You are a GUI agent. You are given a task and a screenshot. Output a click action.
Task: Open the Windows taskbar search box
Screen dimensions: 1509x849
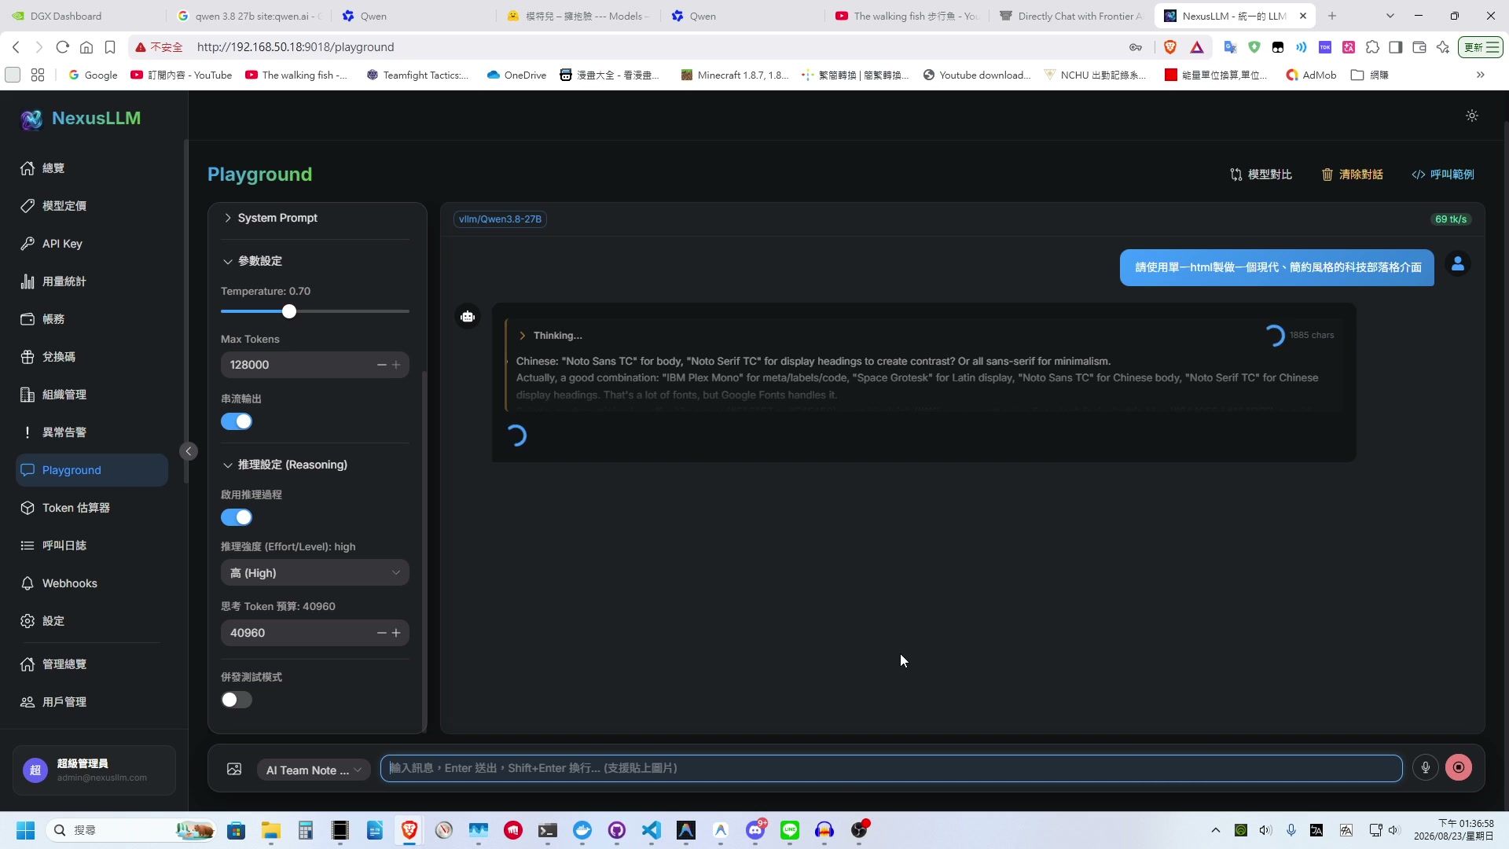coord(132,830)
